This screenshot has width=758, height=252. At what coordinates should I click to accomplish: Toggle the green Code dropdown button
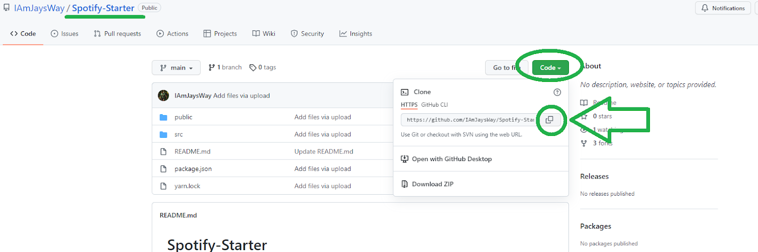tap(550, 68)
